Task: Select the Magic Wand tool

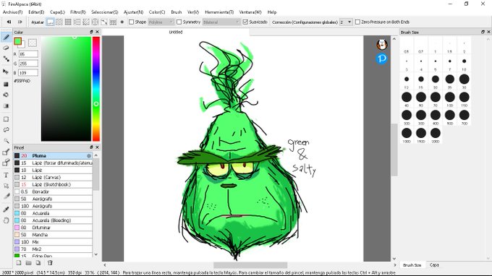Action: tap(6, 141)
